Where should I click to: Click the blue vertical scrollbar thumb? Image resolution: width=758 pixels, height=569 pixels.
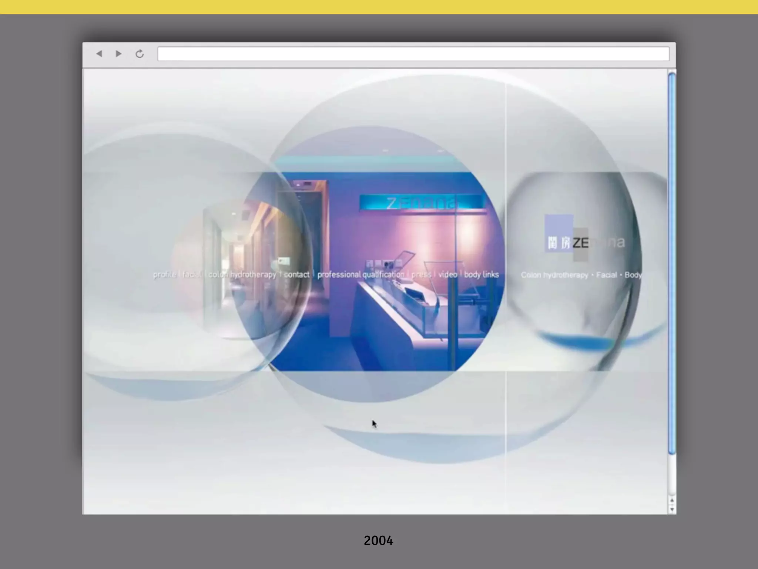tap(672, 263)
